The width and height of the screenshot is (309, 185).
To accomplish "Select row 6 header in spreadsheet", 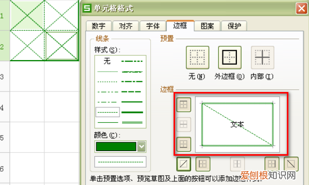I will (x=5, y=168).
